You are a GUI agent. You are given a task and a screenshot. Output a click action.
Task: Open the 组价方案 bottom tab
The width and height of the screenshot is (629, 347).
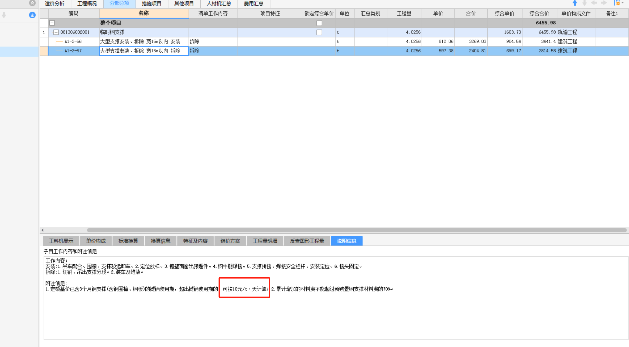click(230, 241)
